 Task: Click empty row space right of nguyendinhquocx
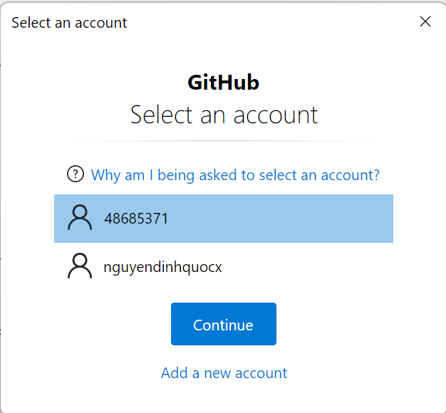pyautogui.click(x=313, y=267)
